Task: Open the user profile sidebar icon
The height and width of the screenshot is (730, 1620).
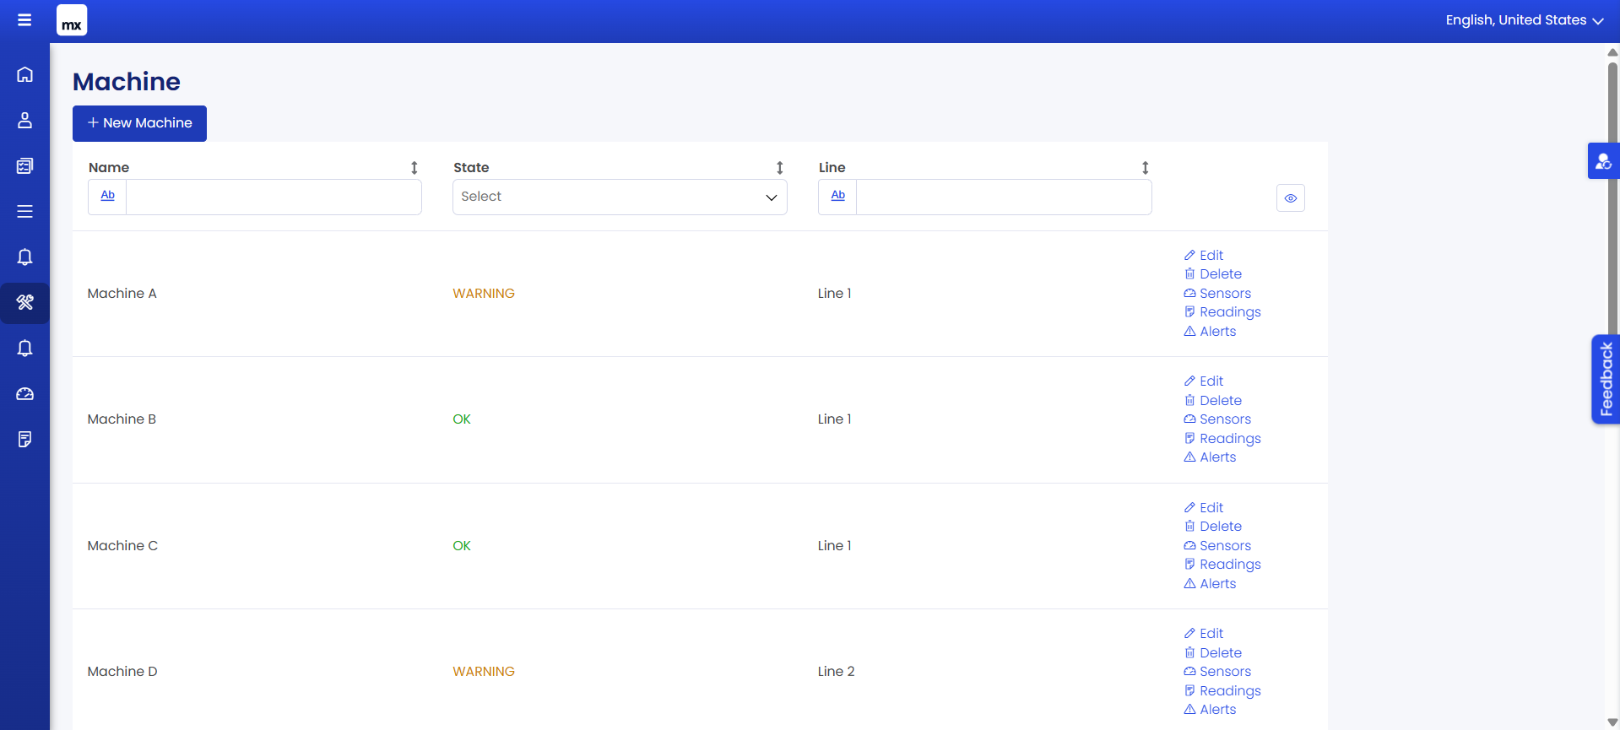Action: (x=24, y=120)
